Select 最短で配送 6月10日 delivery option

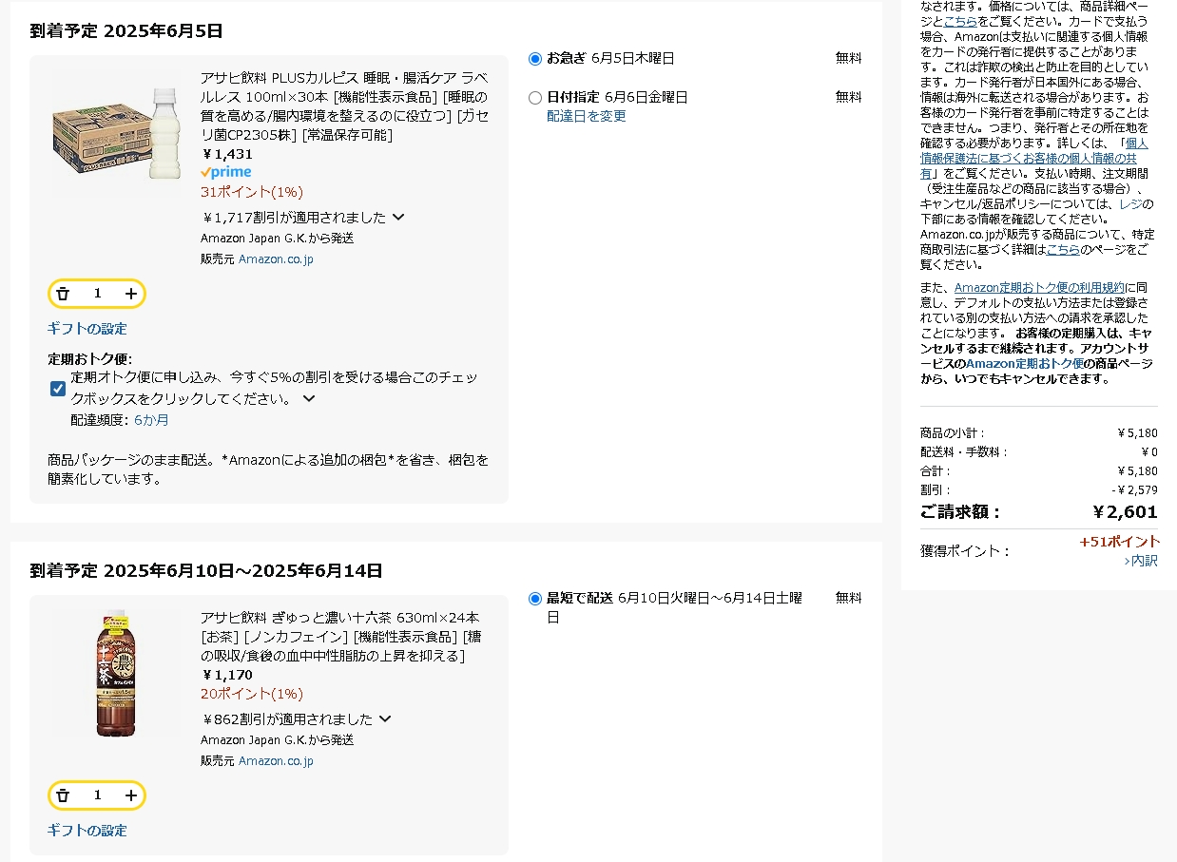(x=535, y=599)
